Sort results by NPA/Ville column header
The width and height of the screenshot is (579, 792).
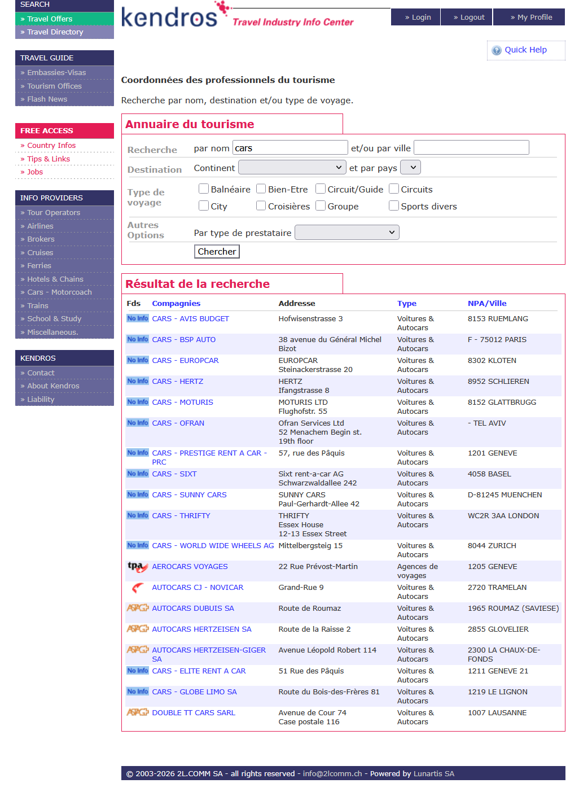coord(487,303)
